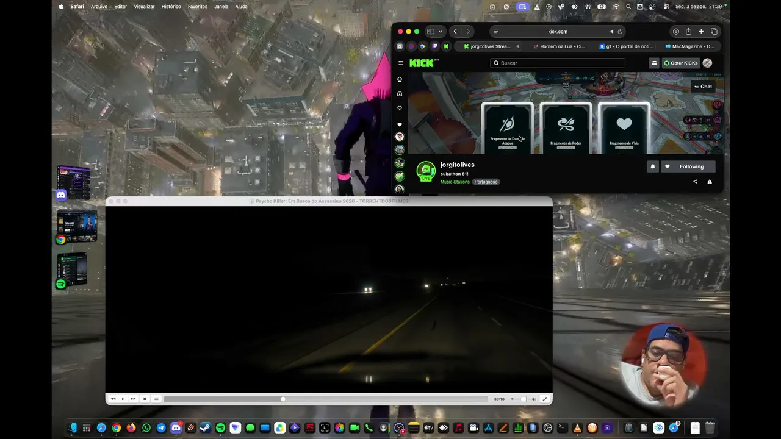The height and width of the screenshot is (439, 781).
Task: Click the Kick Buscar search field
Action: tap(558, 63)
